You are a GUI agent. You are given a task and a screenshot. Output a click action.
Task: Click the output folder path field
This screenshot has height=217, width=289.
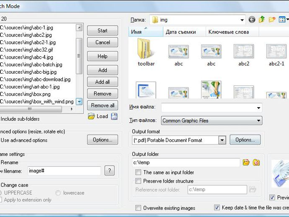[x=186, y=163]
